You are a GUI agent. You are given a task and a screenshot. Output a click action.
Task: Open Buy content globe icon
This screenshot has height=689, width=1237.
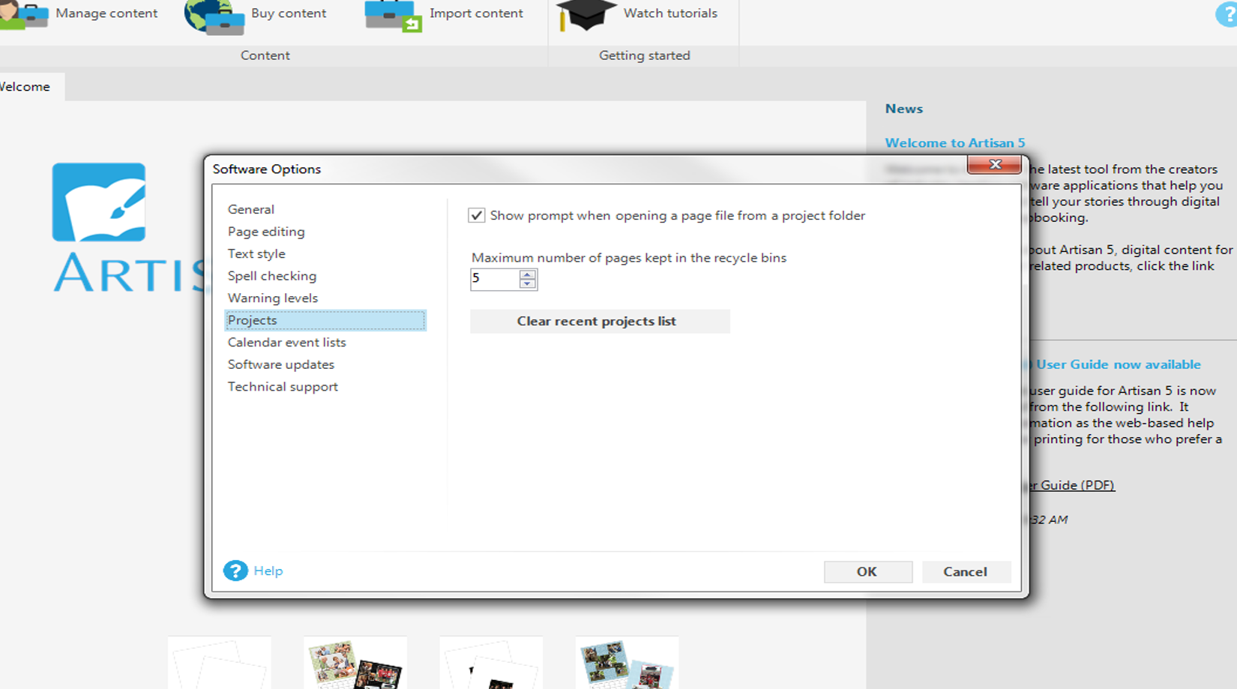pos(214,16)
